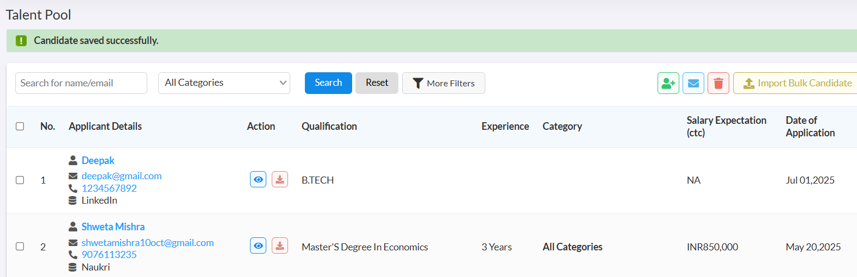Expand the All Categories dropdown
This screenshot has width=857, height=277.
click(x=224, y=83)
